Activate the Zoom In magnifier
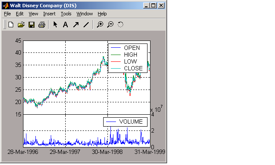 pos(100,25)
